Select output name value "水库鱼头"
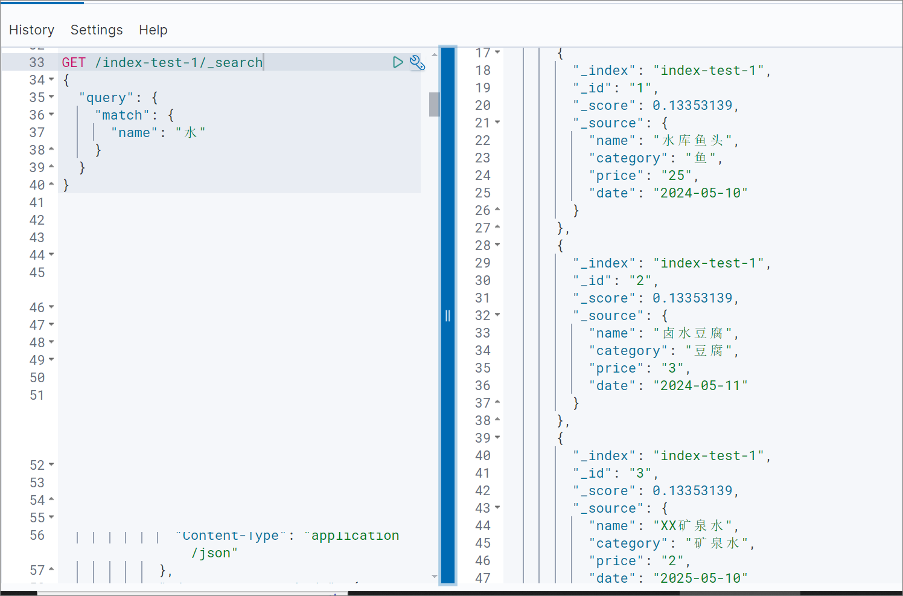Viewport: 903px width, 596px height. pos(692,141)
